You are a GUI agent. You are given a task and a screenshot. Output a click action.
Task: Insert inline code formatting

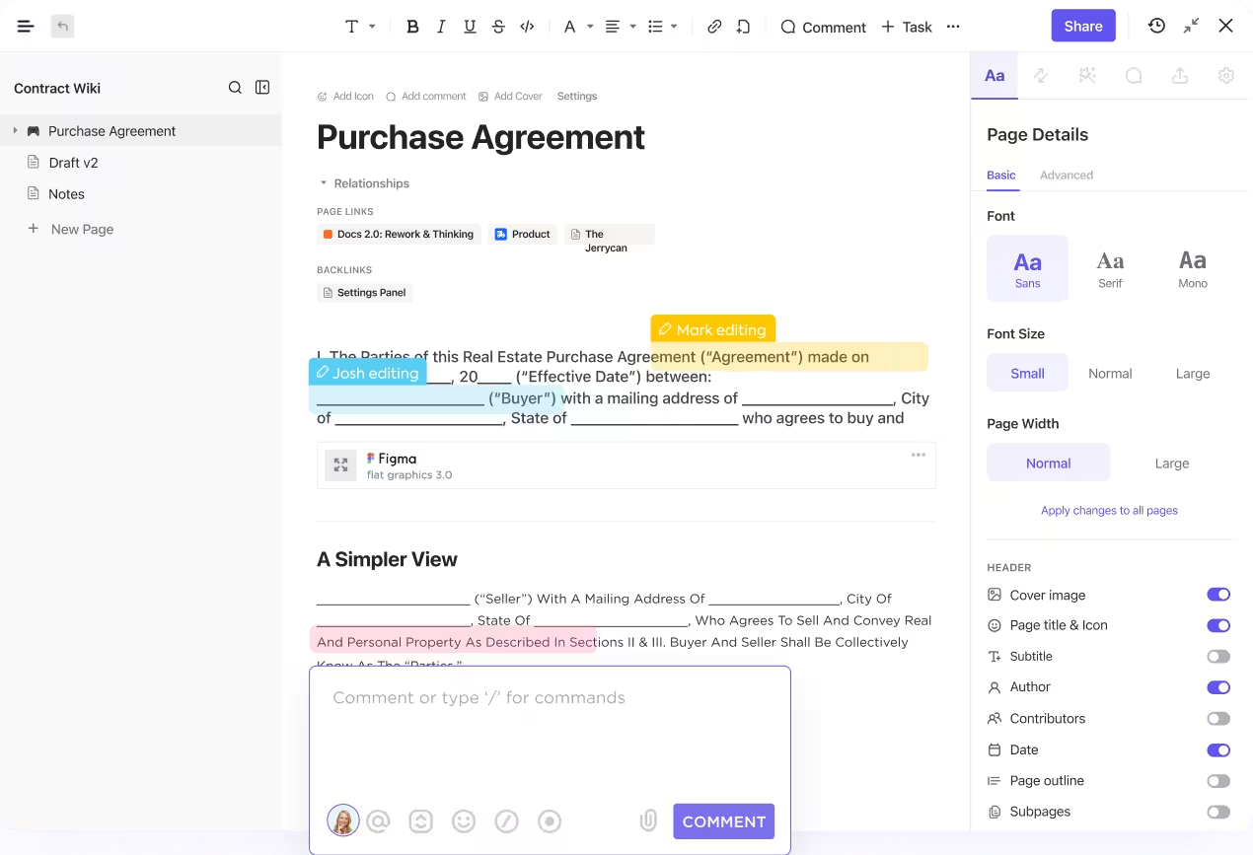[x=527, y=27]
